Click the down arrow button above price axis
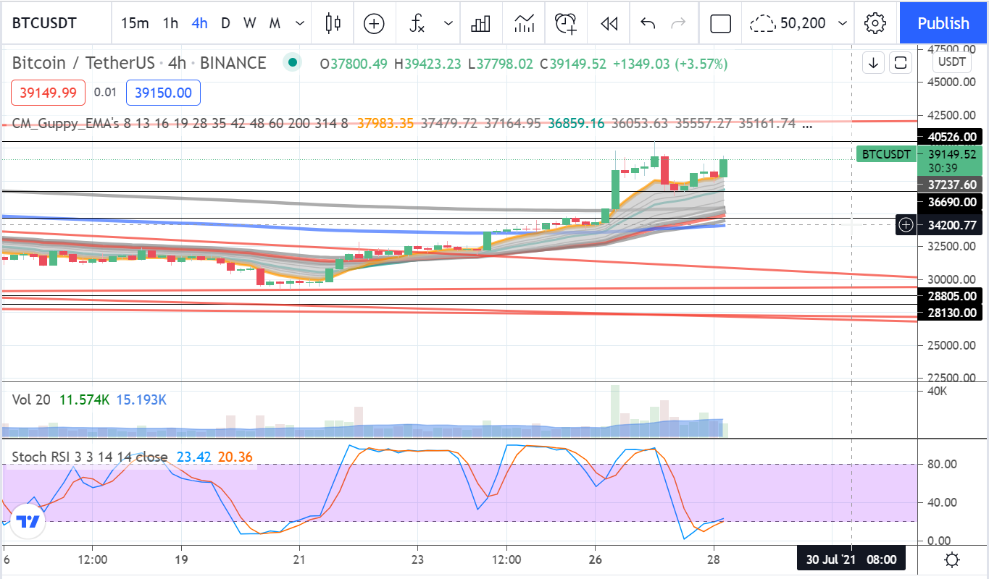 874,63
